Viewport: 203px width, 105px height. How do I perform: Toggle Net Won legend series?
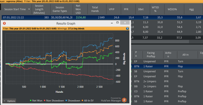tap(36, 101)
